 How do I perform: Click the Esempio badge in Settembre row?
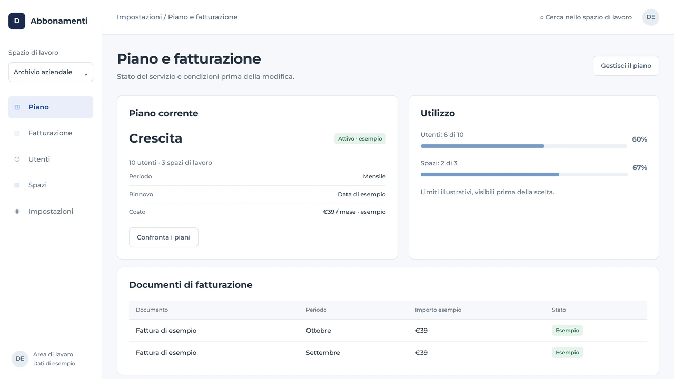[x=567, y=353]
